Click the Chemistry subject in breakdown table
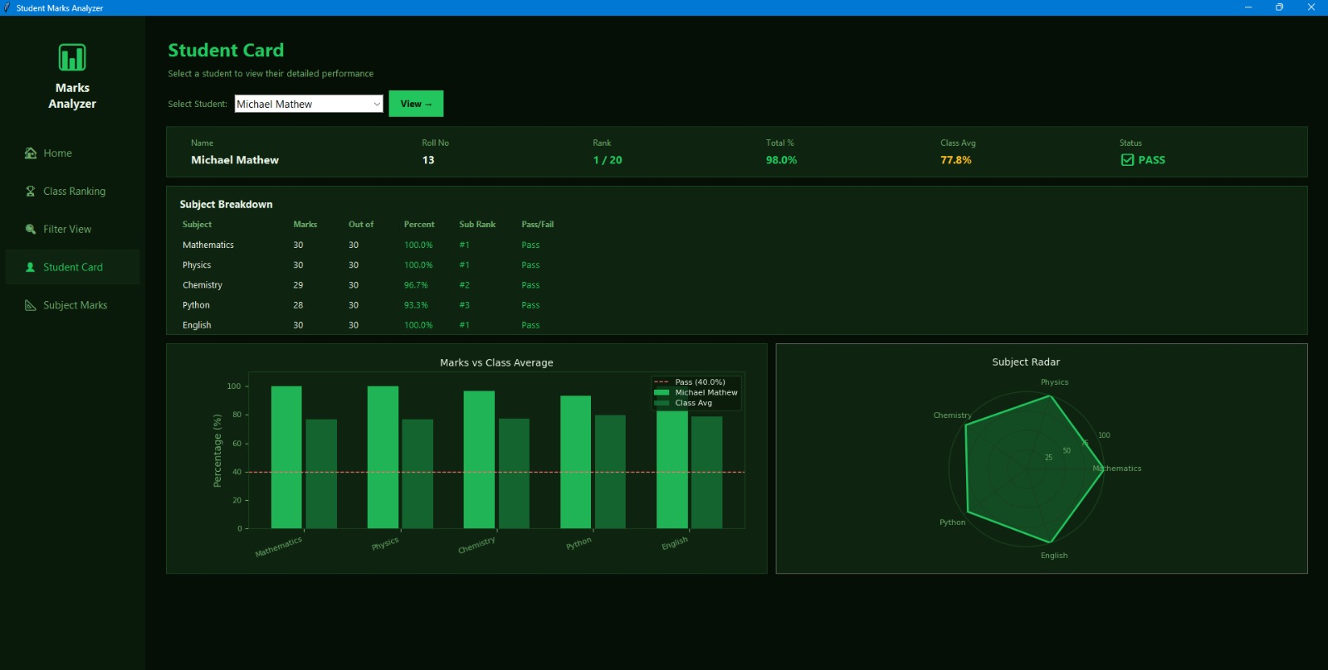1328x670 pixels. [x=203, y=285]
